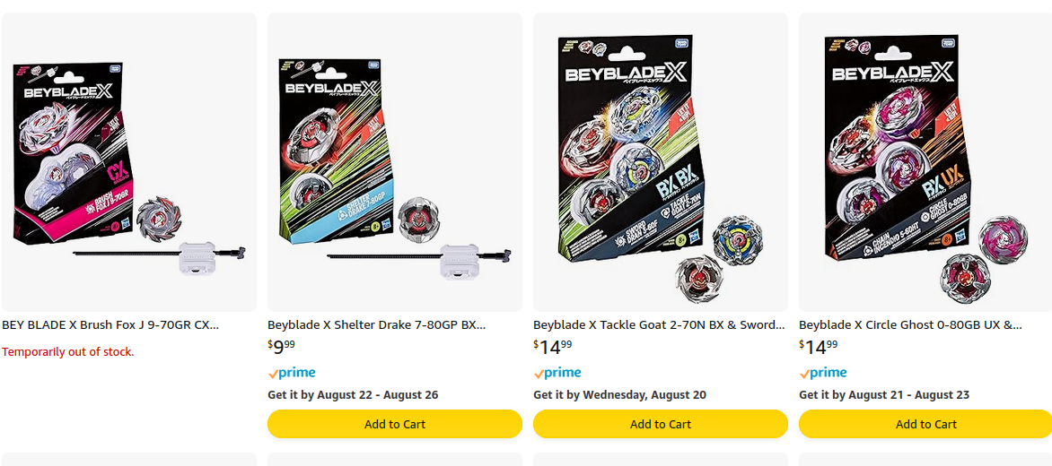Add the Circle Ghost pack to cart
The height and width of the screenshot is (466, 1052).
tap(925, 424)
